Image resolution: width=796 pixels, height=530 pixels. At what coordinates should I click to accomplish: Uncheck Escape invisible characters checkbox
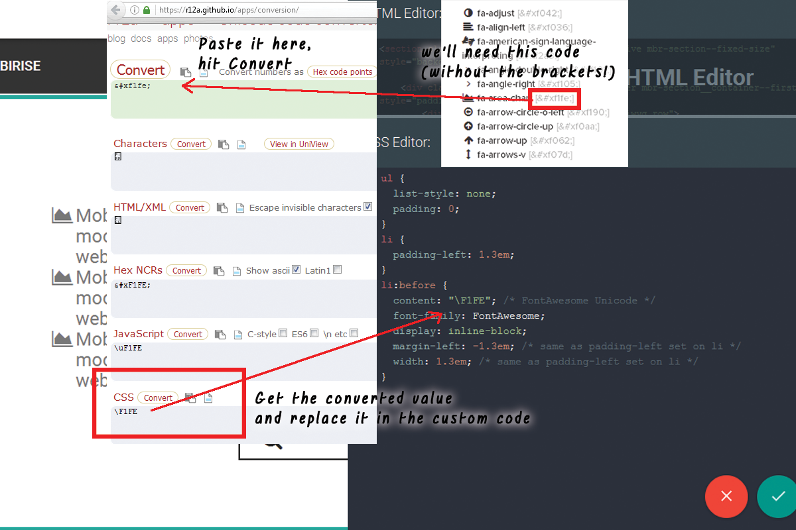pos(367,207)
